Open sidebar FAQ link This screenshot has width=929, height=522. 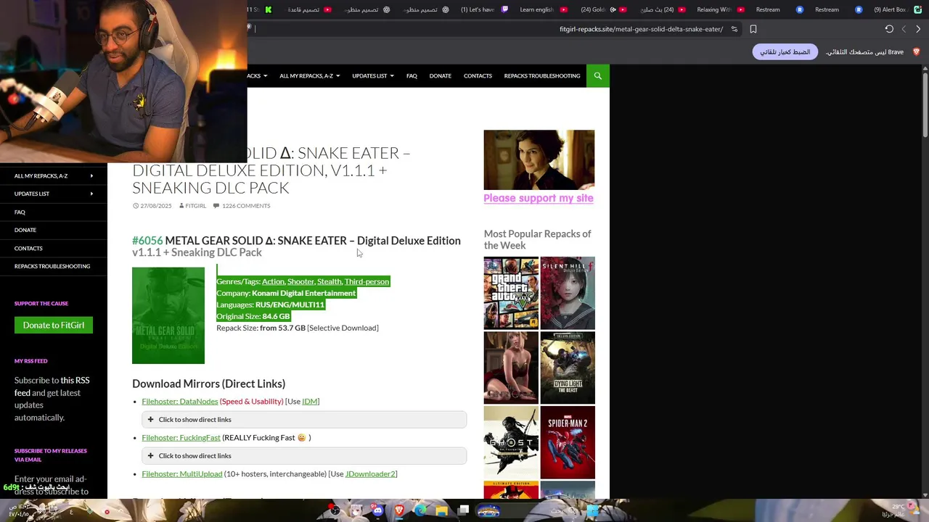coord(20,212)
